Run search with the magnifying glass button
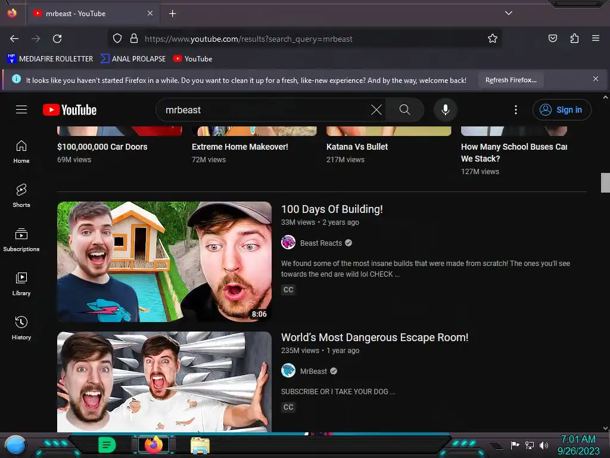The image size is (610, 458). [x=405, y=110]
